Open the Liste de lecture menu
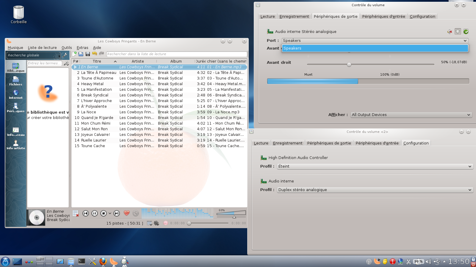Image resolution: width=476 pixels, height=267 pixels. pos(42,48)
